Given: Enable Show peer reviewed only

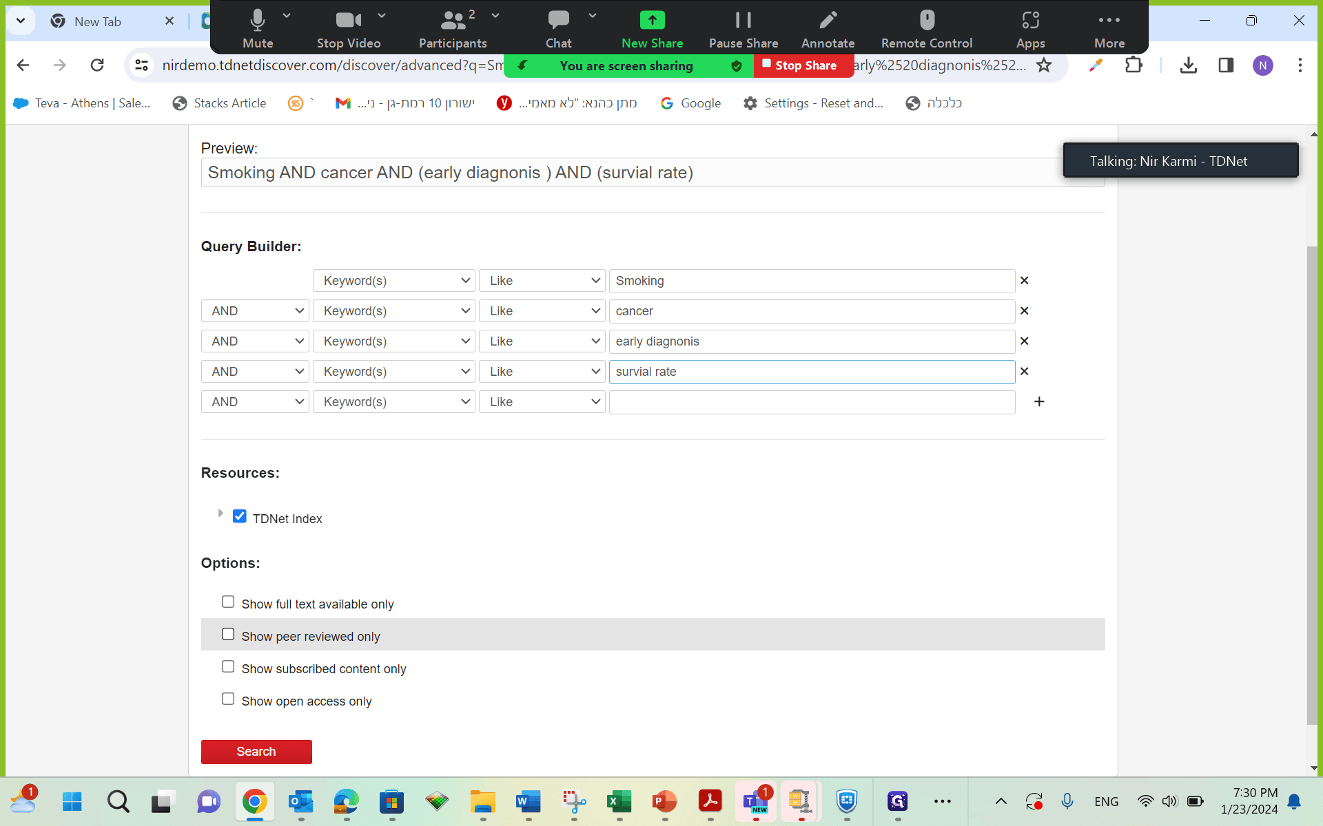Looking at the screenshot, I should tap(228, 635).
